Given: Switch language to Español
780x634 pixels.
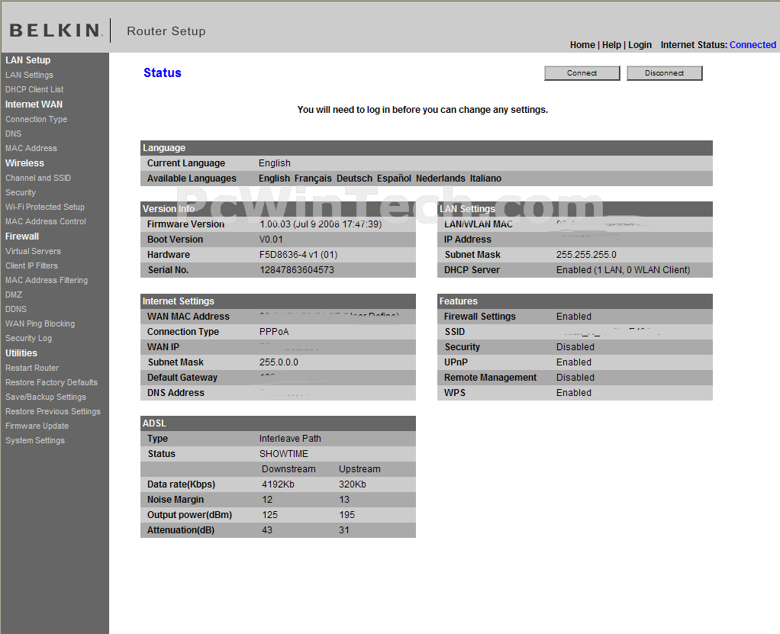Looking at the screenshot, I should coord(394,179).
